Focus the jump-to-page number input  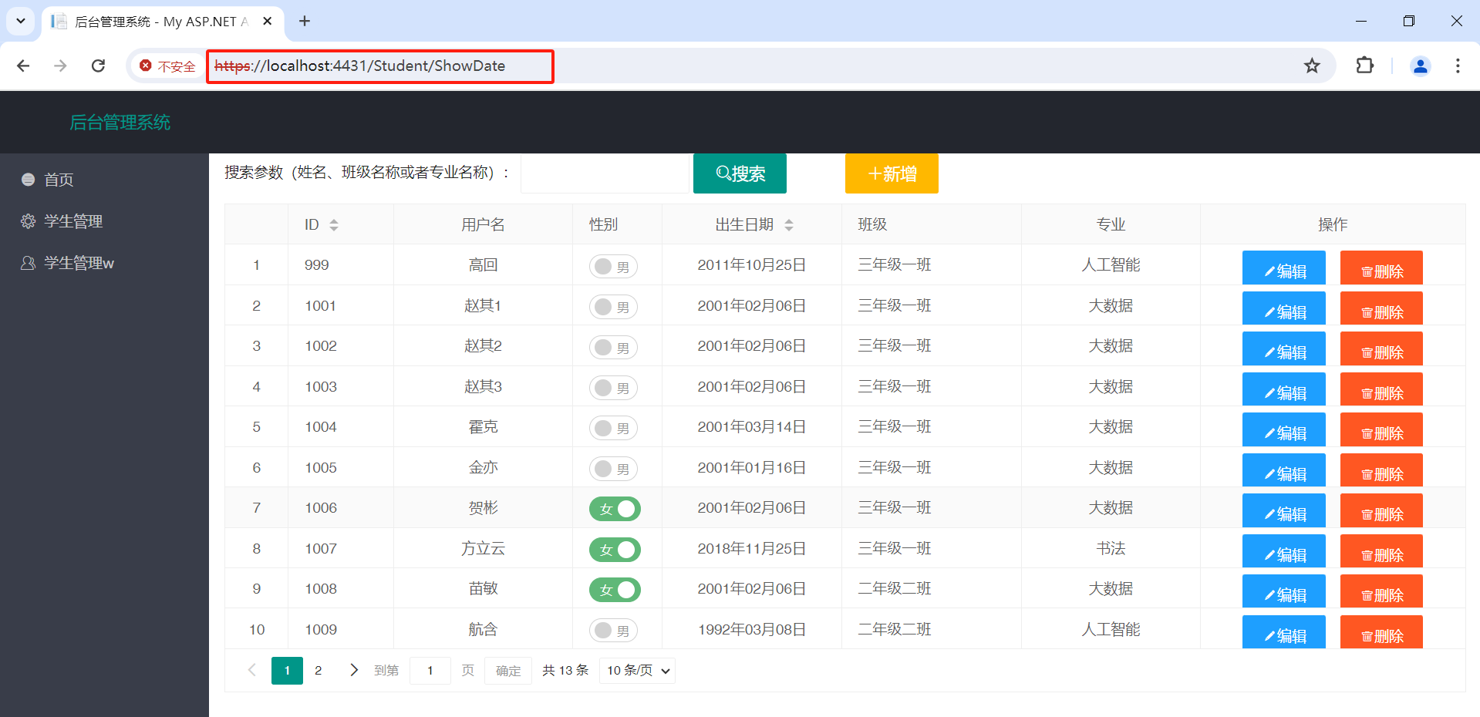coord(430,671)
